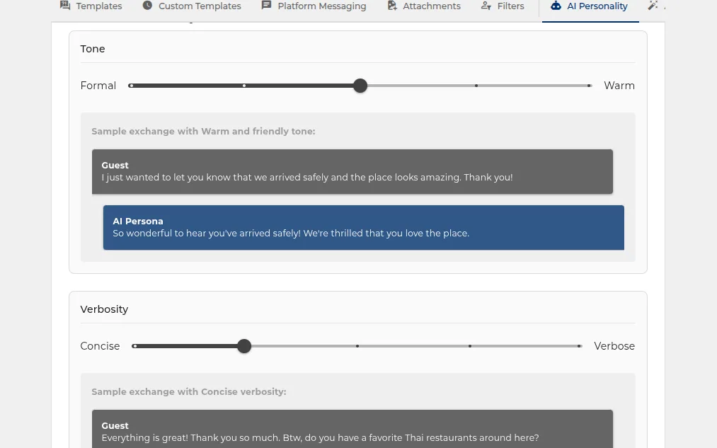Click the Templates tab icon

click(x=65, y=6)
